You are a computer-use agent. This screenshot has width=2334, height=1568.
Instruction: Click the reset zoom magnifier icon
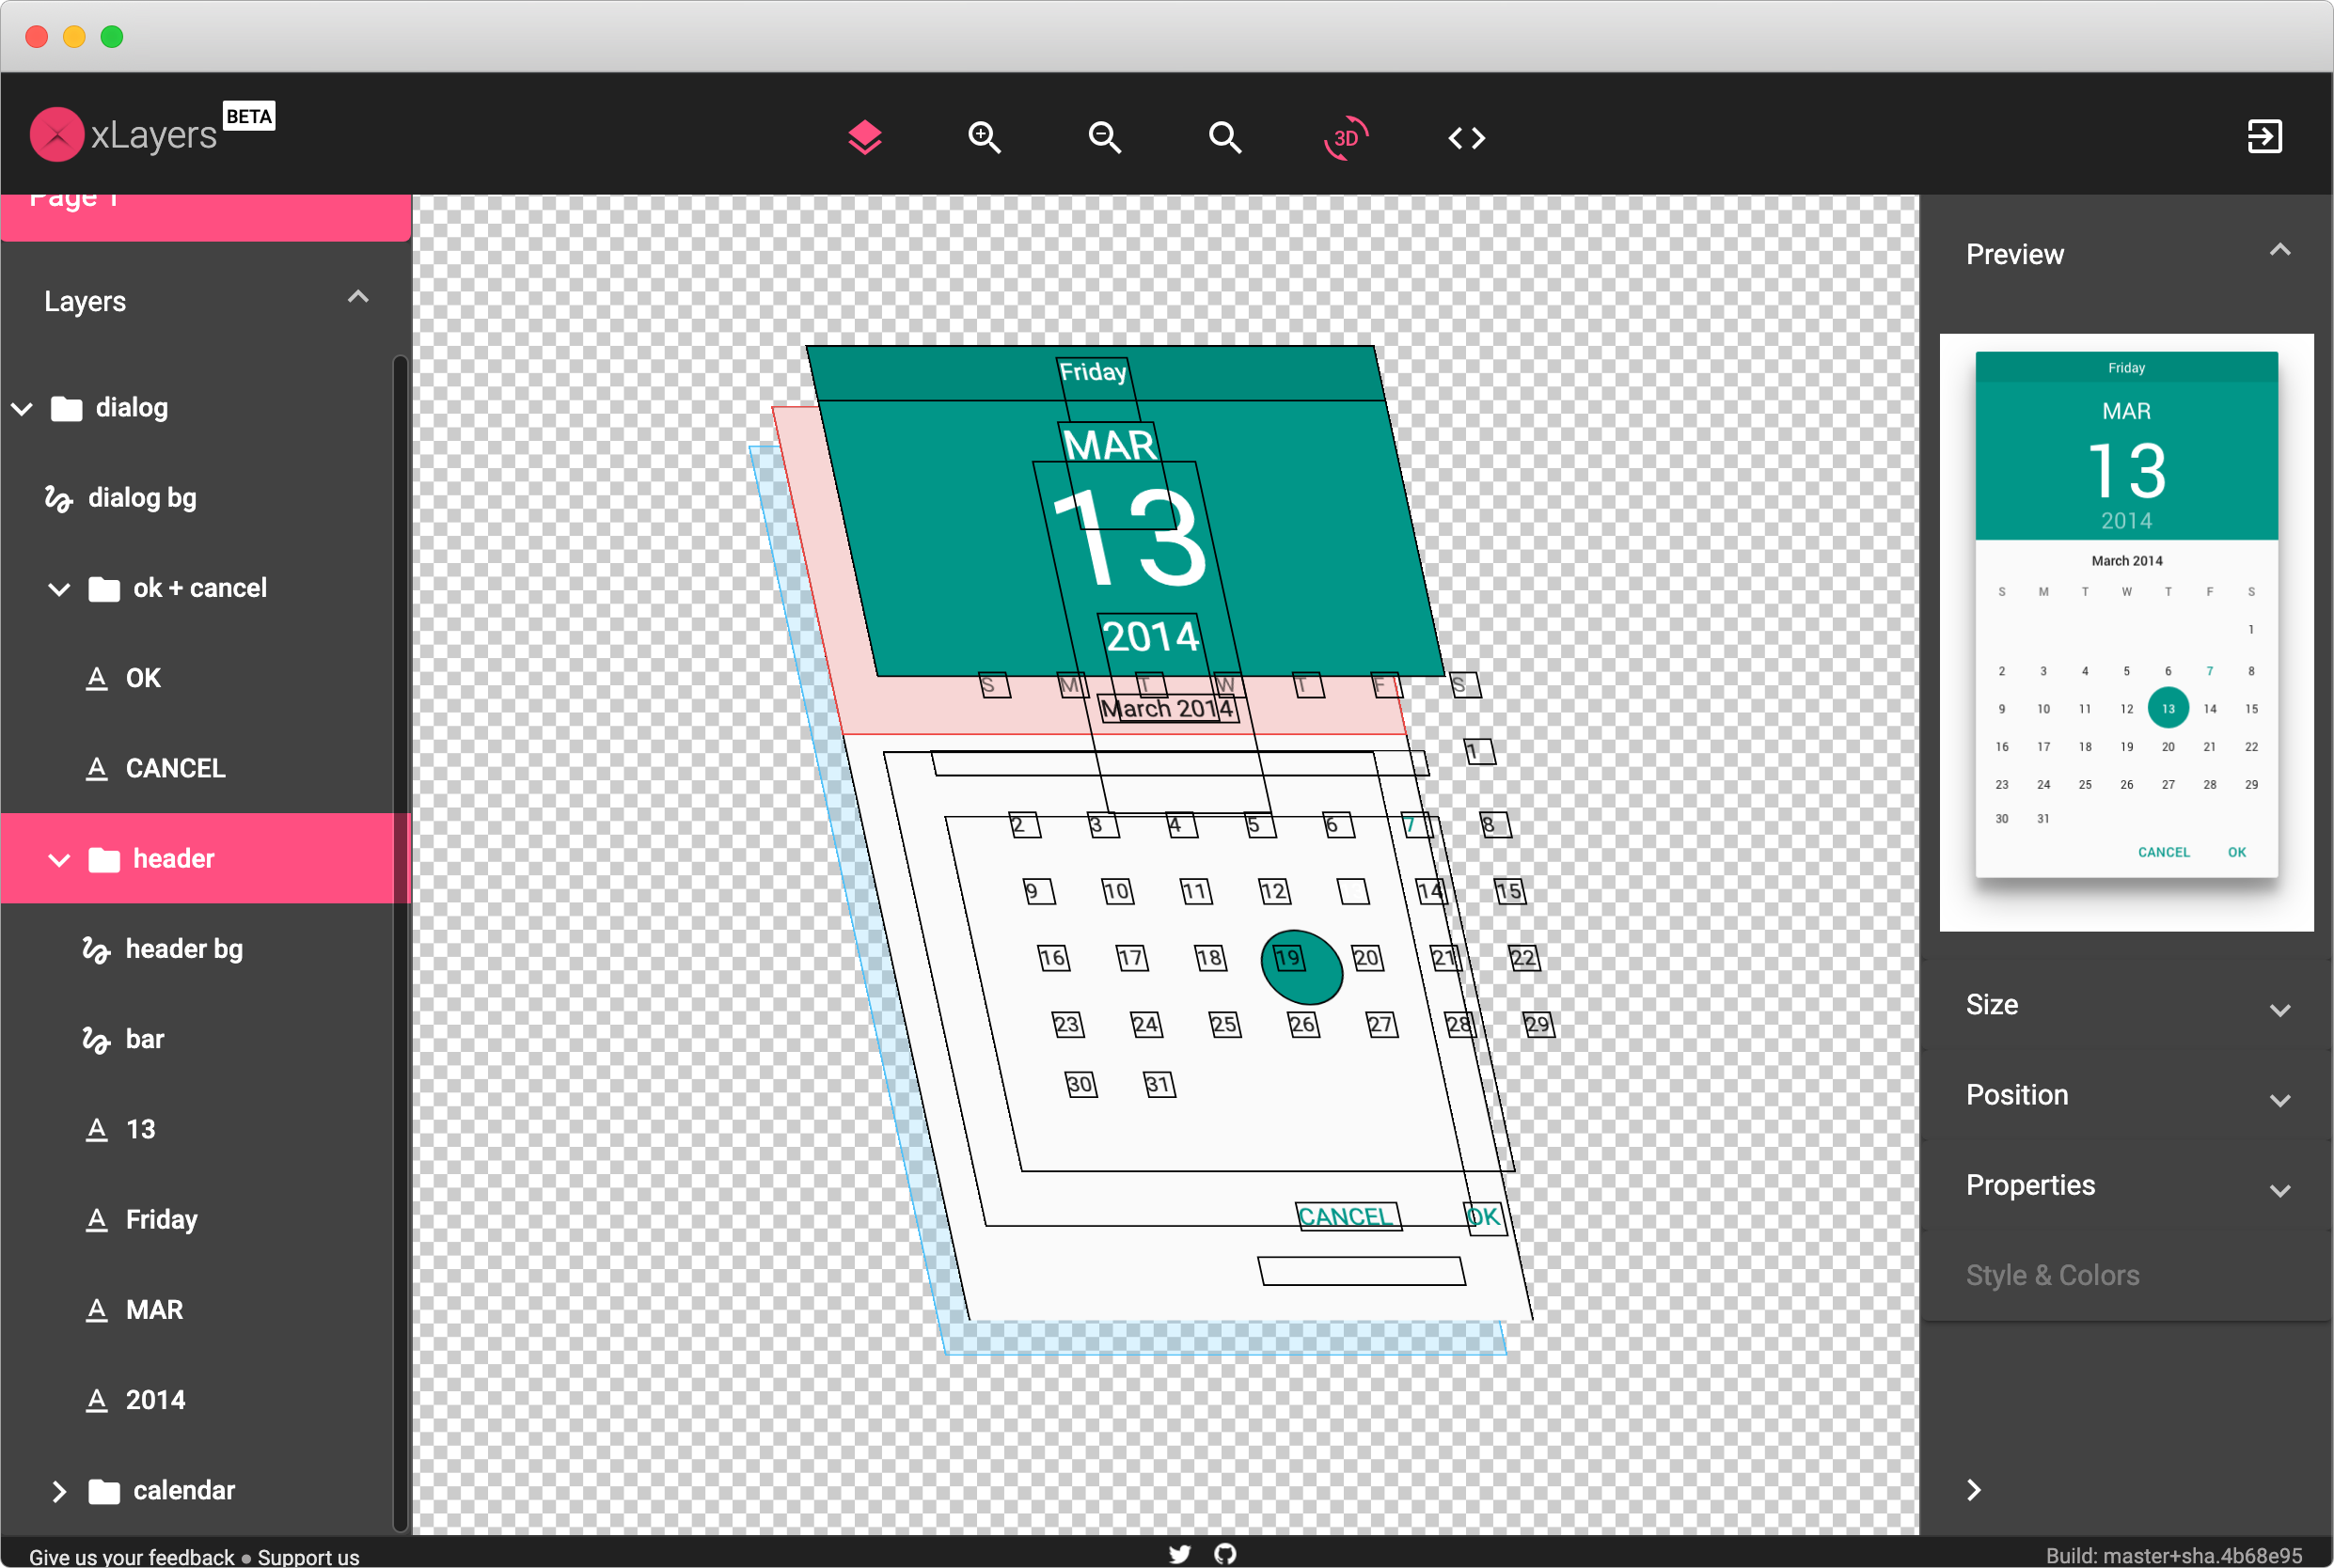tap(1224, 137)
